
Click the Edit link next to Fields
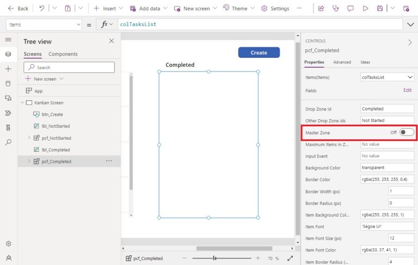pos(407,90)
